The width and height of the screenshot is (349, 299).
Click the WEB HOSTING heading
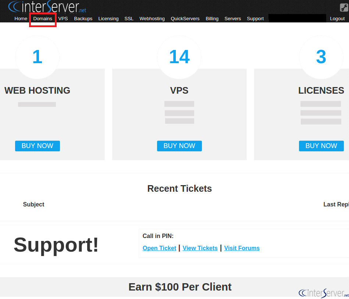coord(37,90)
